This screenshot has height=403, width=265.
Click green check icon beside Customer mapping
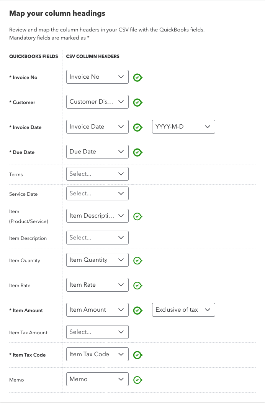(x=137, y=102)
